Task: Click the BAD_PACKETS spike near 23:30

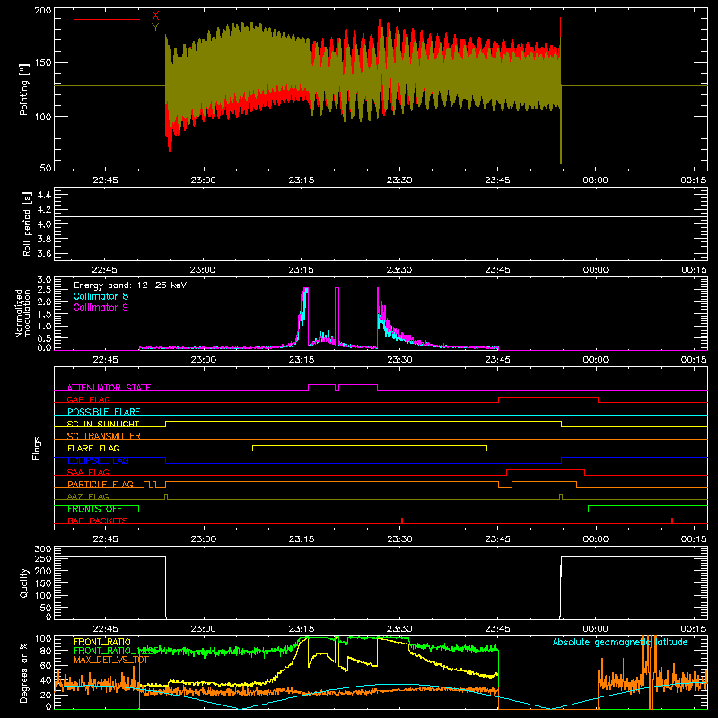Action: [x=402, y=521]
